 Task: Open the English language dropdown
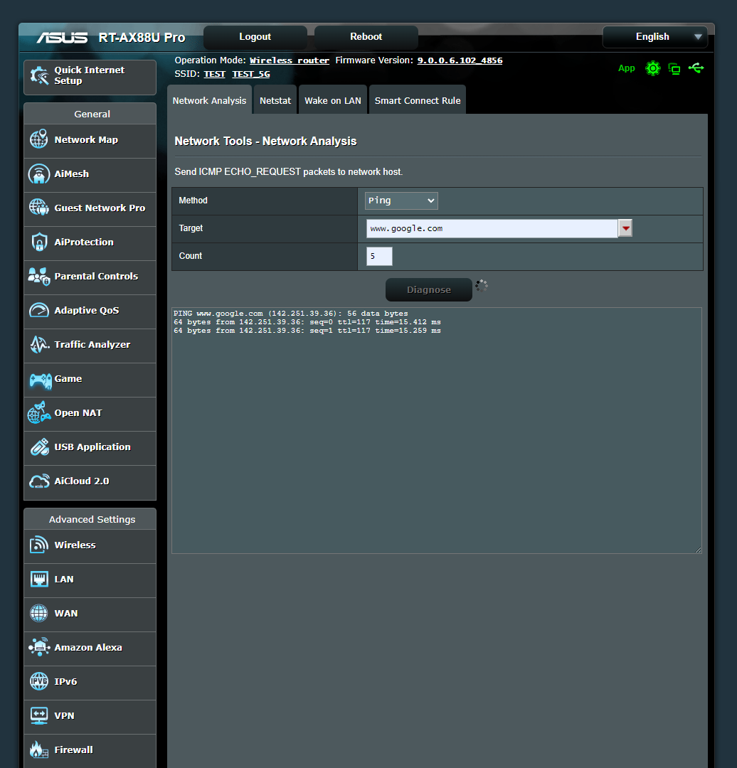(654, 37)
